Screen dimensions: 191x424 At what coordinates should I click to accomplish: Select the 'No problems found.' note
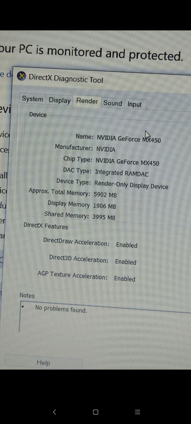(61, 309)
